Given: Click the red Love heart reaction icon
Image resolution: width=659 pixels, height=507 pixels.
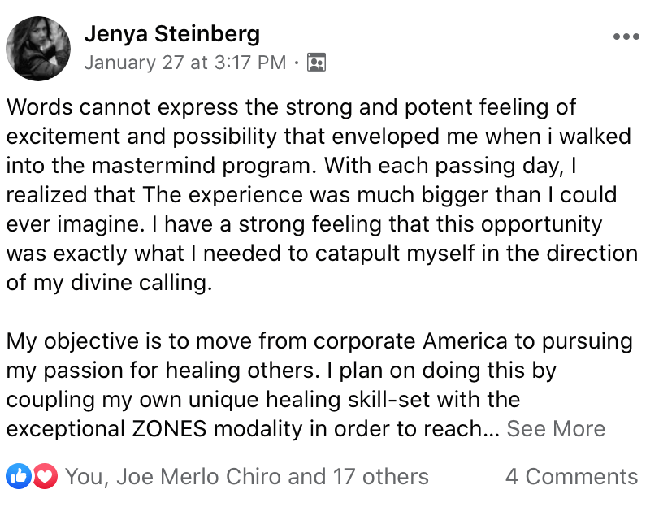Looking at the screenshot, I should click(45, 476).
